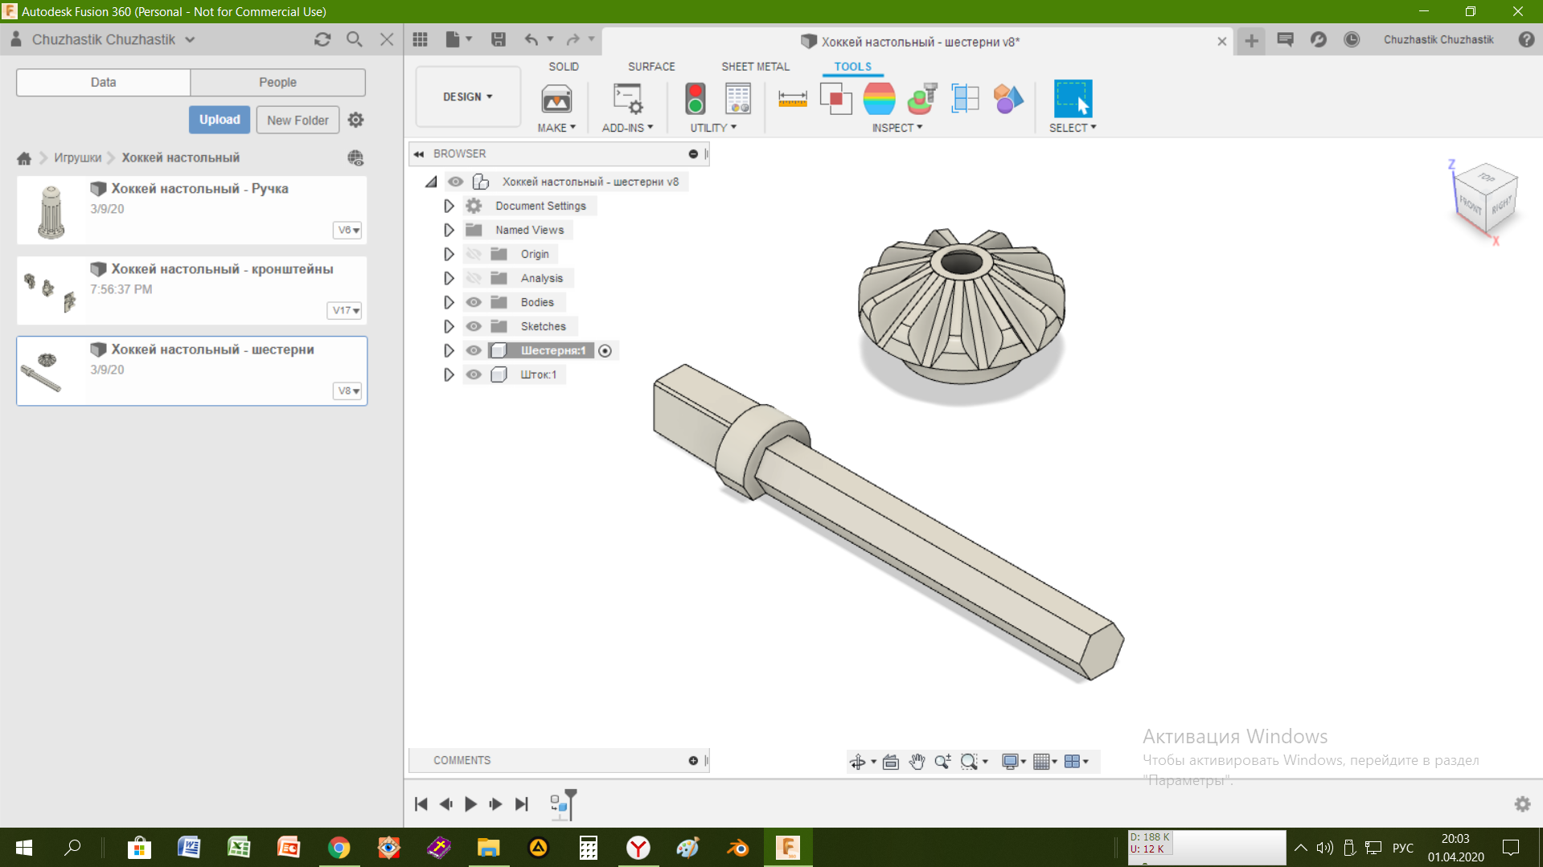Open Scripts and Add-Ins icon

(627, 99)
